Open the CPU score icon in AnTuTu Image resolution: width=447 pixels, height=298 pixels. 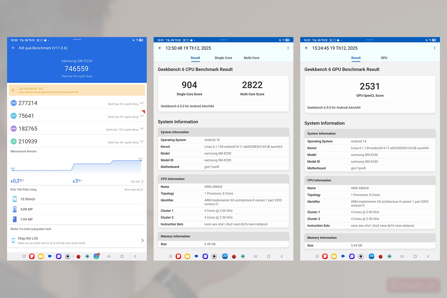click(13, 103)
